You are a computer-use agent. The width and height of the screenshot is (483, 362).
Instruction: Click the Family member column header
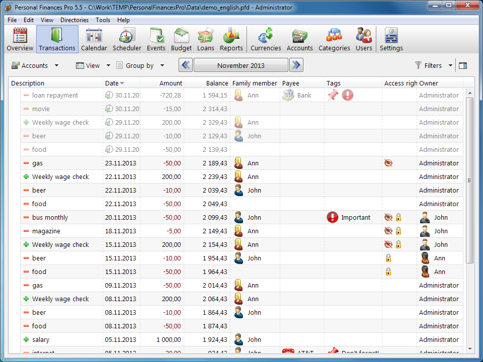coord(255,83)
